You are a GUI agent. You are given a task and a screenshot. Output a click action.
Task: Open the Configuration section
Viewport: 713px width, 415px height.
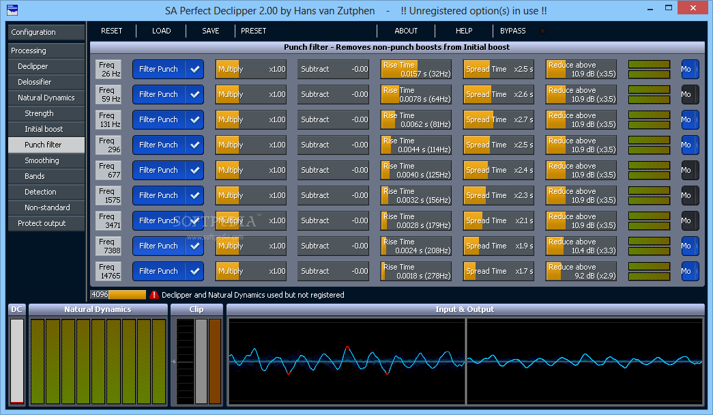click(x=46, y=32)
